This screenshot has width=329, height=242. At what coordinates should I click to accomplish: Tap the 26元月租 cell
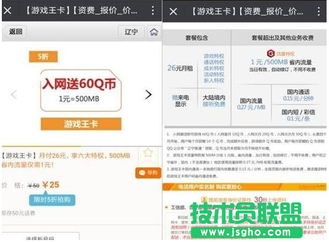(180, 68)
